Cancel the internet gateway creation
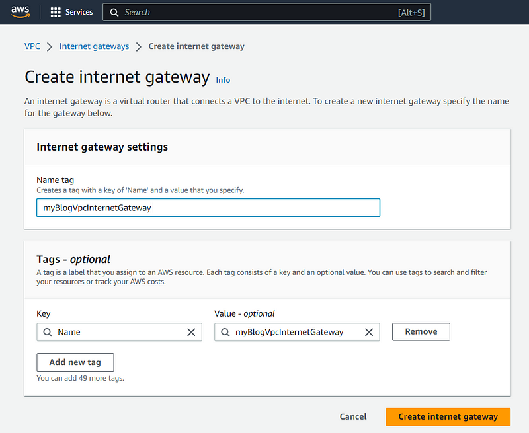 pyautogui.click(x=353, y=416)
